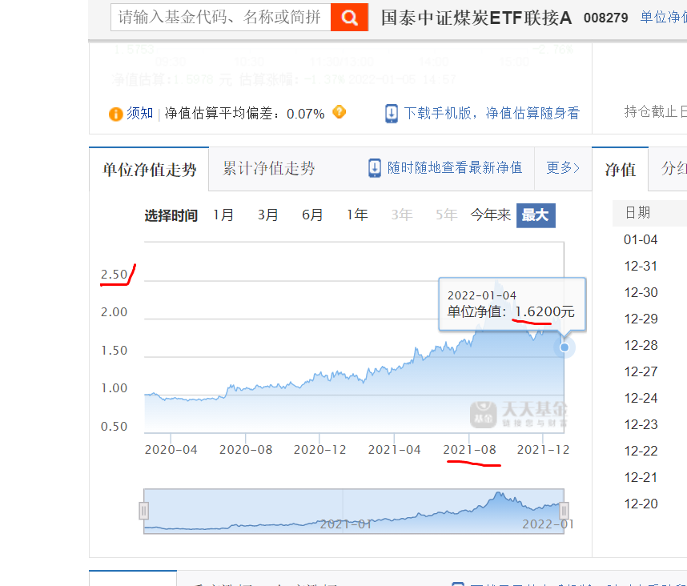The height and width of the screenshot is (586, 687).
Task: Focus the fund code search input field
Action: (221, 17)
